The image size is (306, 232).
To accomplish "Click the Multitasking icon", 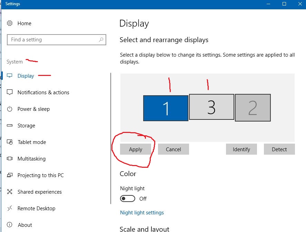I will coord(10,158).
